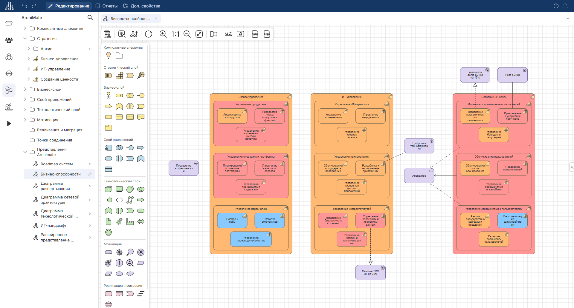Viewport: 574px width, 308px height.
Task: Export diagram as SVG
Action: point(255,34)
